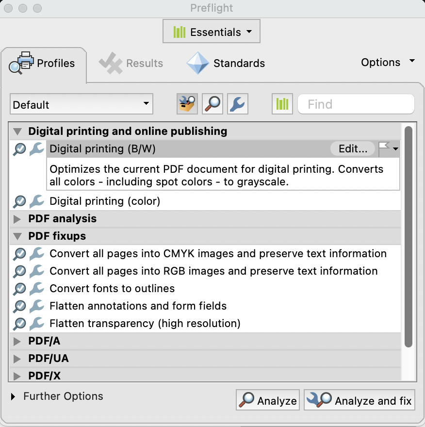Click the green bar chart icon beside the Find field
This screenshot has width=425, height=427.
pyautogui.click(x=282, y=103)
